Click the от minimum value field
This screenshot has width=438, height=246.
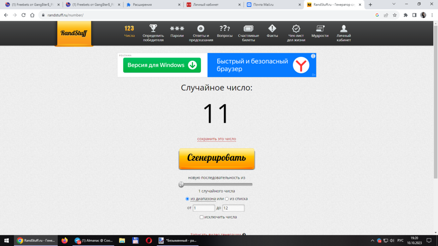[x=204, y=208]
